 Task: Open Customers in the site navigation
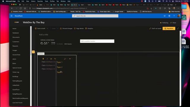coord(16,42)
